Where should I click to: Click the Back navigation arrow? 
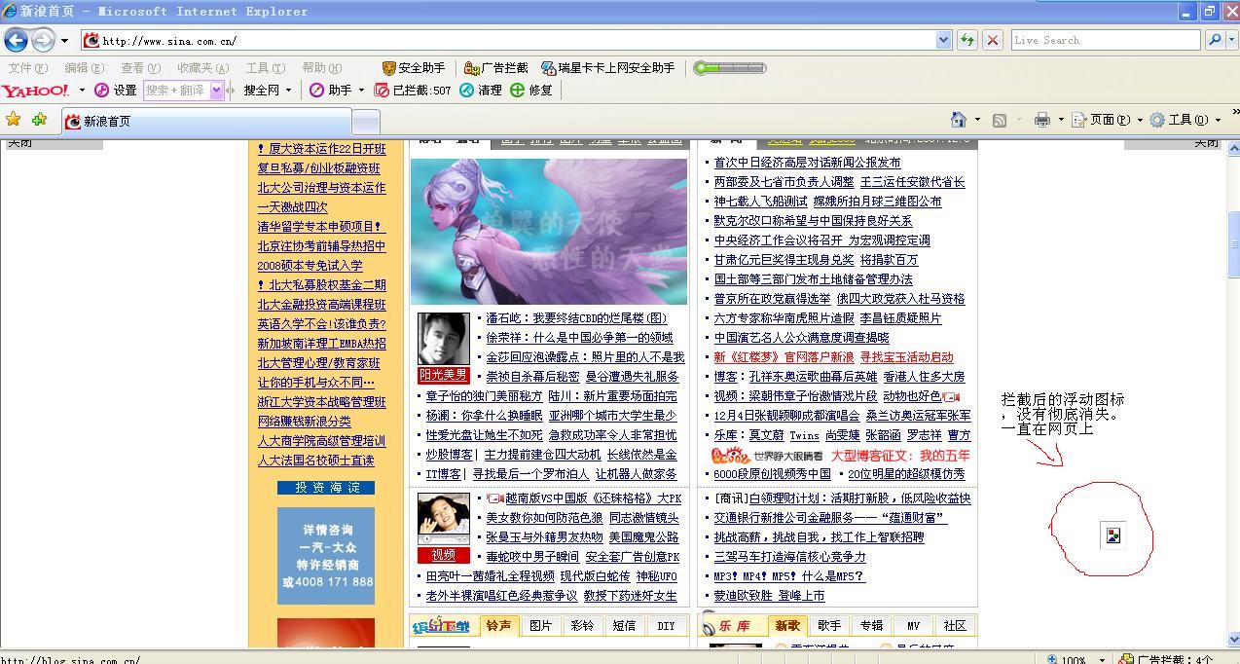(x=16, y=40)
